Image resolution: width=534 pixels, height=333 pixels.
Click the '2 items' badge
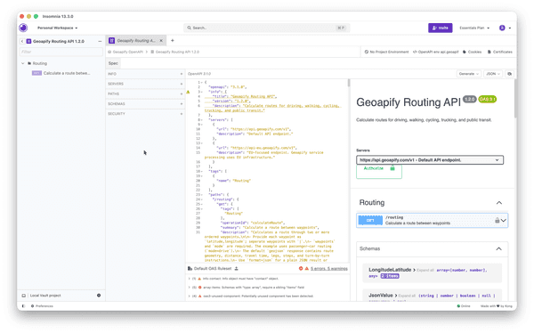click(390, 276)
